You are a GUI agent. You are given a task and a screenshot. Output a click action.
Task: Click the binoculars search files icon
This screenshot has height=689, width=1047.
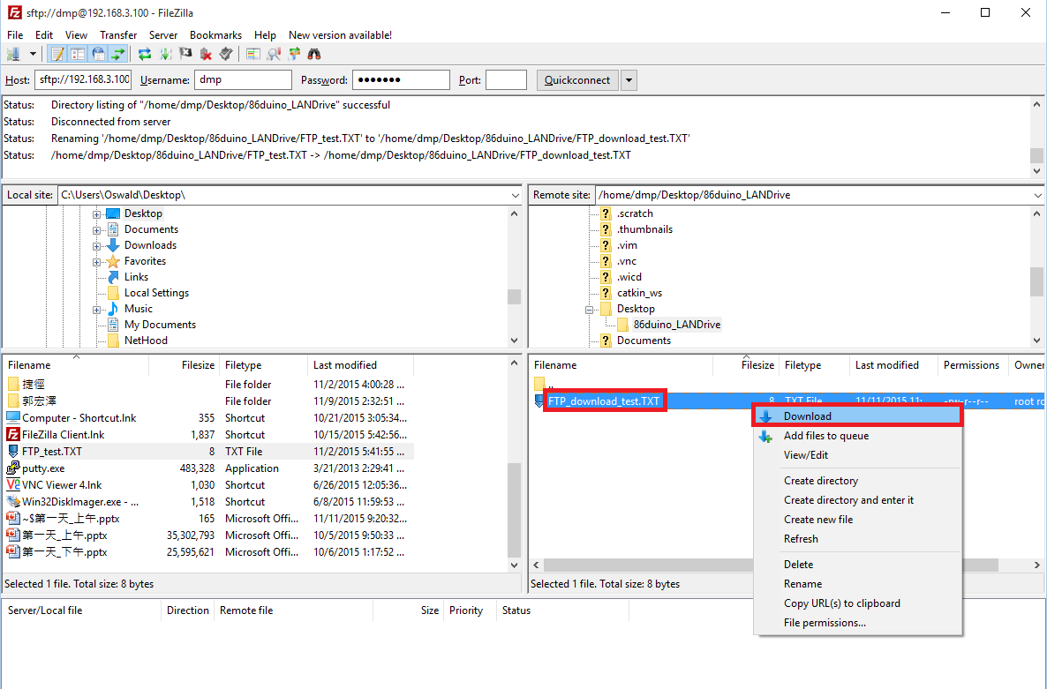coord(313,54)
